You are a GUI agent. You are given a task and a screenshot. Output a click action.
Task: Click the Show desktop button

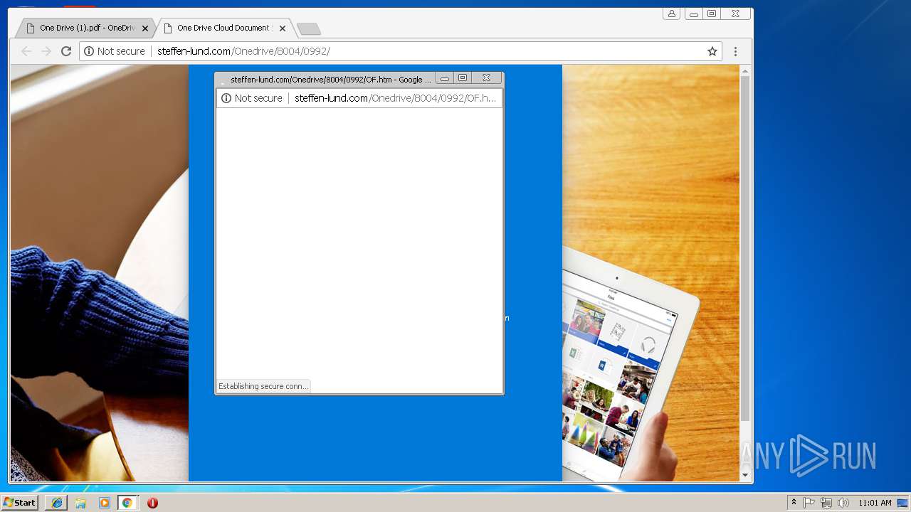tap(903, 503)
